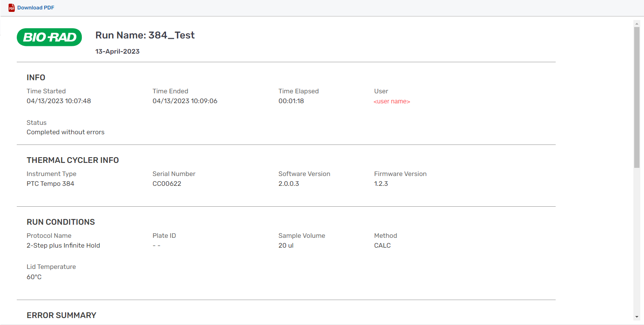644x325 pixels.
Task: Select the Time Started value 10:07:48
Action: 59,101
